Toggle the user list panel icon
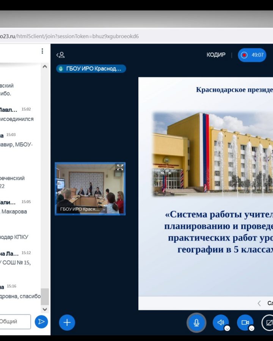 pyautogui.click(x=61, y=55)
